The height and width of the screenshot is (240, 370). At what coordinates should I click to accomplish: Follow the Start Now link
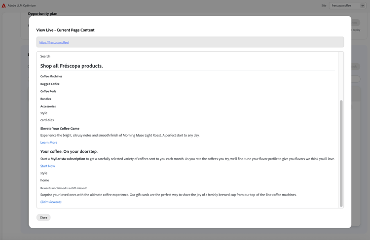click(48, 166)
